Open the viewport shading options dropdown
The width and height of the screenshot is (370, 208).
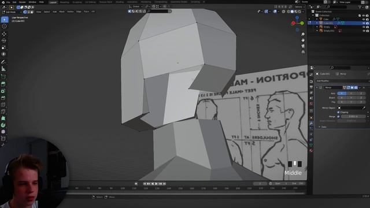pos(304,12)
